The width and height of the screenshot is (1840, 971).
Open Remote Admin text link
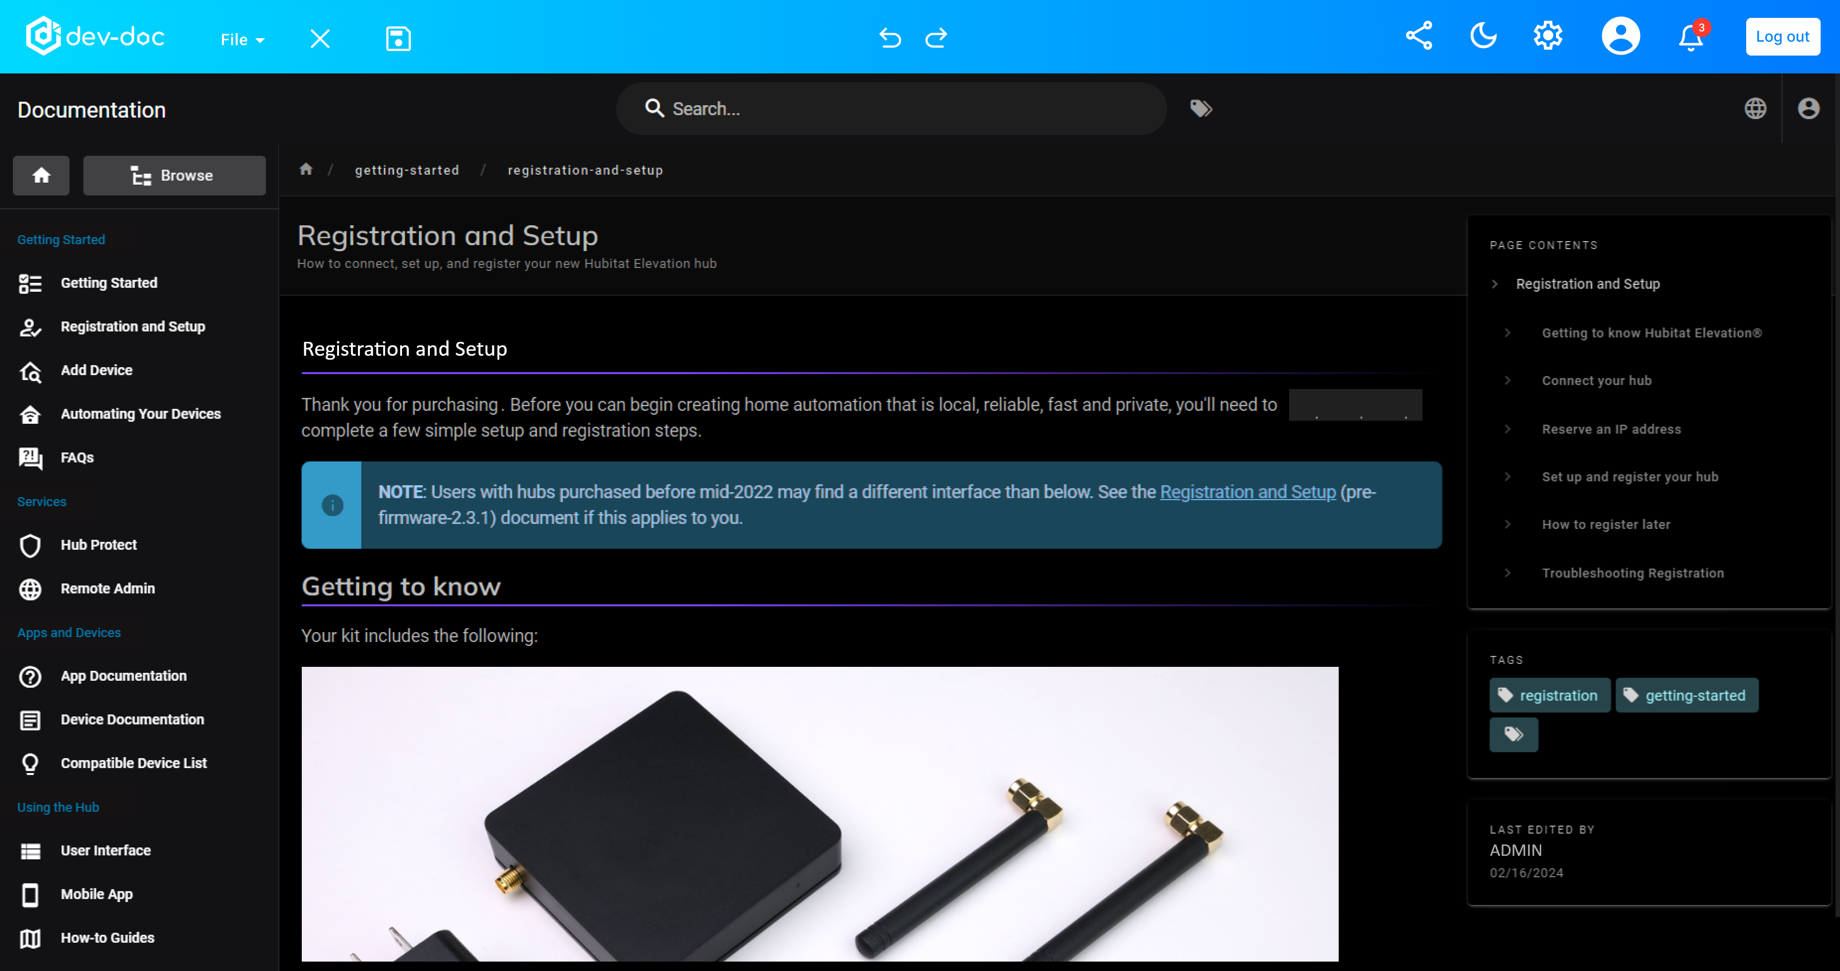107,588
